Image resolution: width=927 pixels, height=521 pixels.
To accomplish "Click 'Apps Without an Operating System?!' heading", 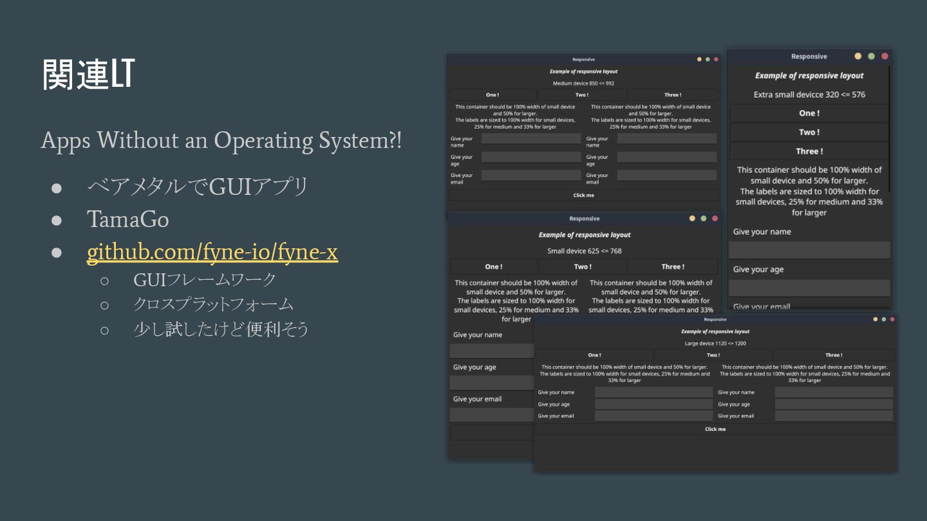I will [x=221, y=140].
